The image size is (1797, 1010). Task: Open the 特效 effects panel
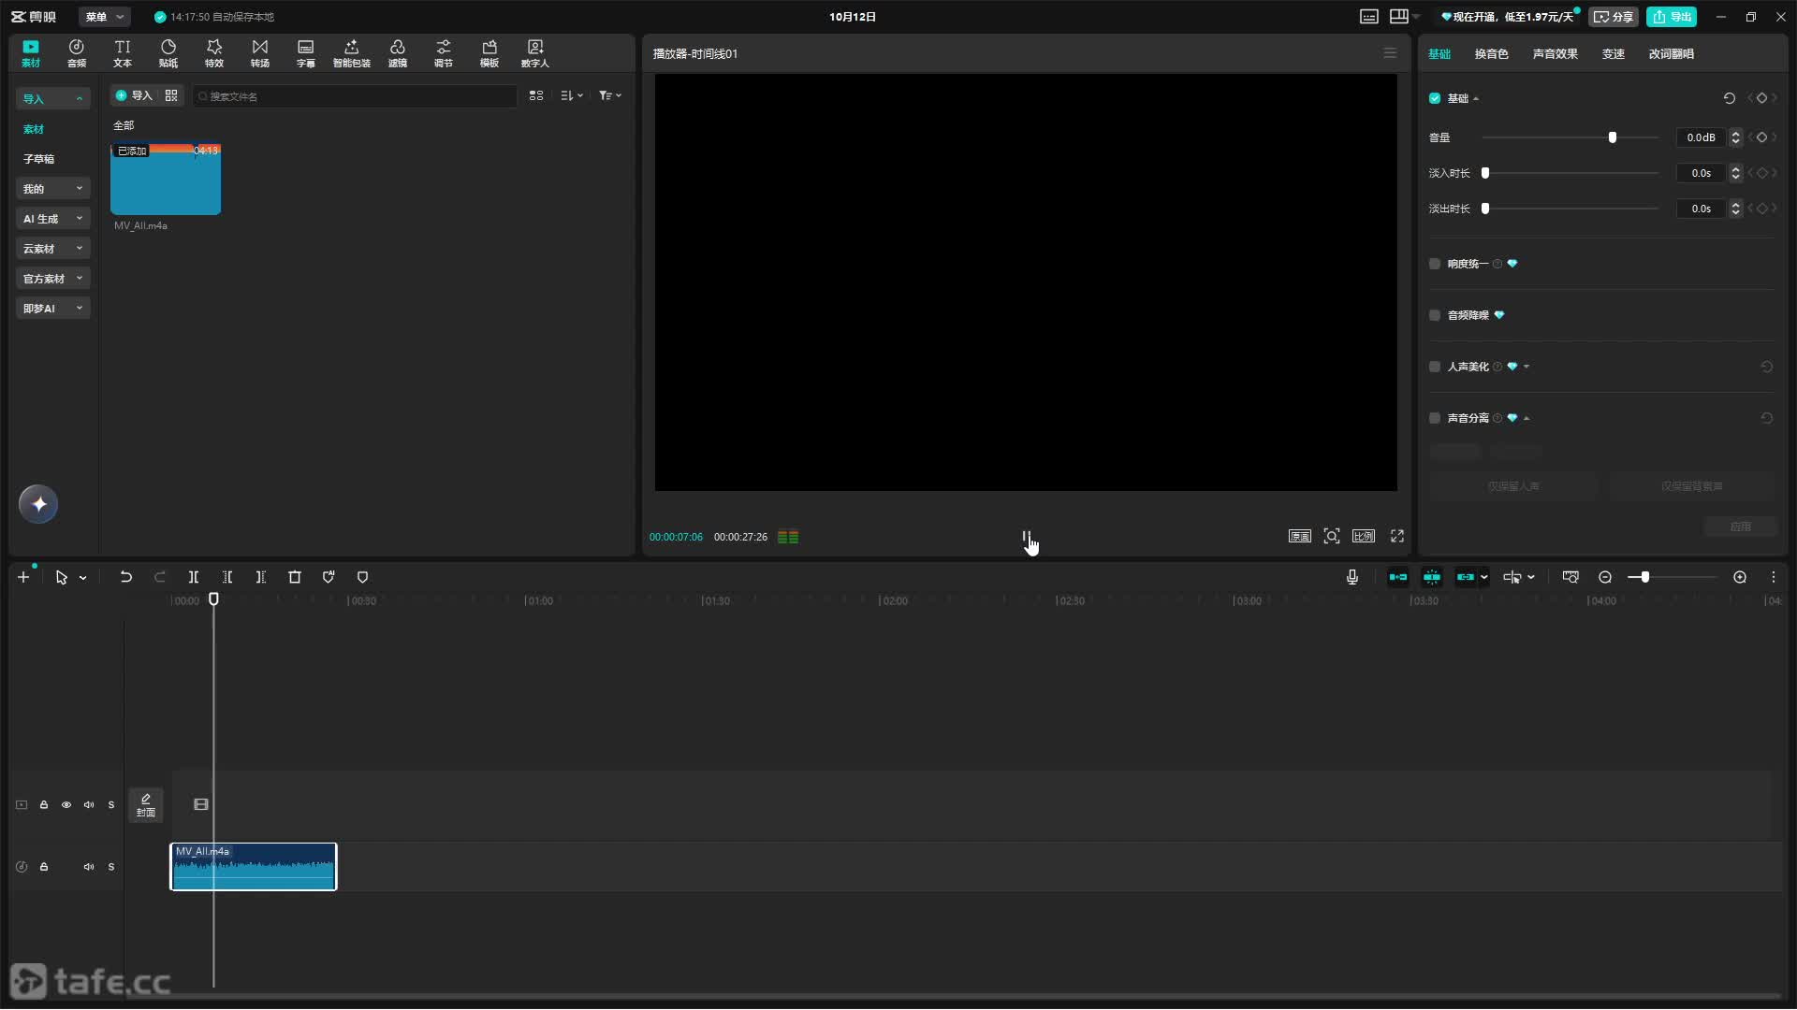coord(214,53)
